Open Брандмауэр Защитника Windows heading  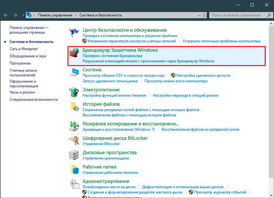(x=120, y=50)
